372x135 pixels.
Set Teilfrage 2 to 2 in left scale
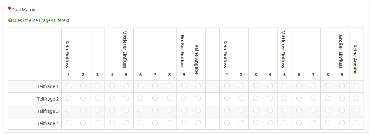click(83, 98)
